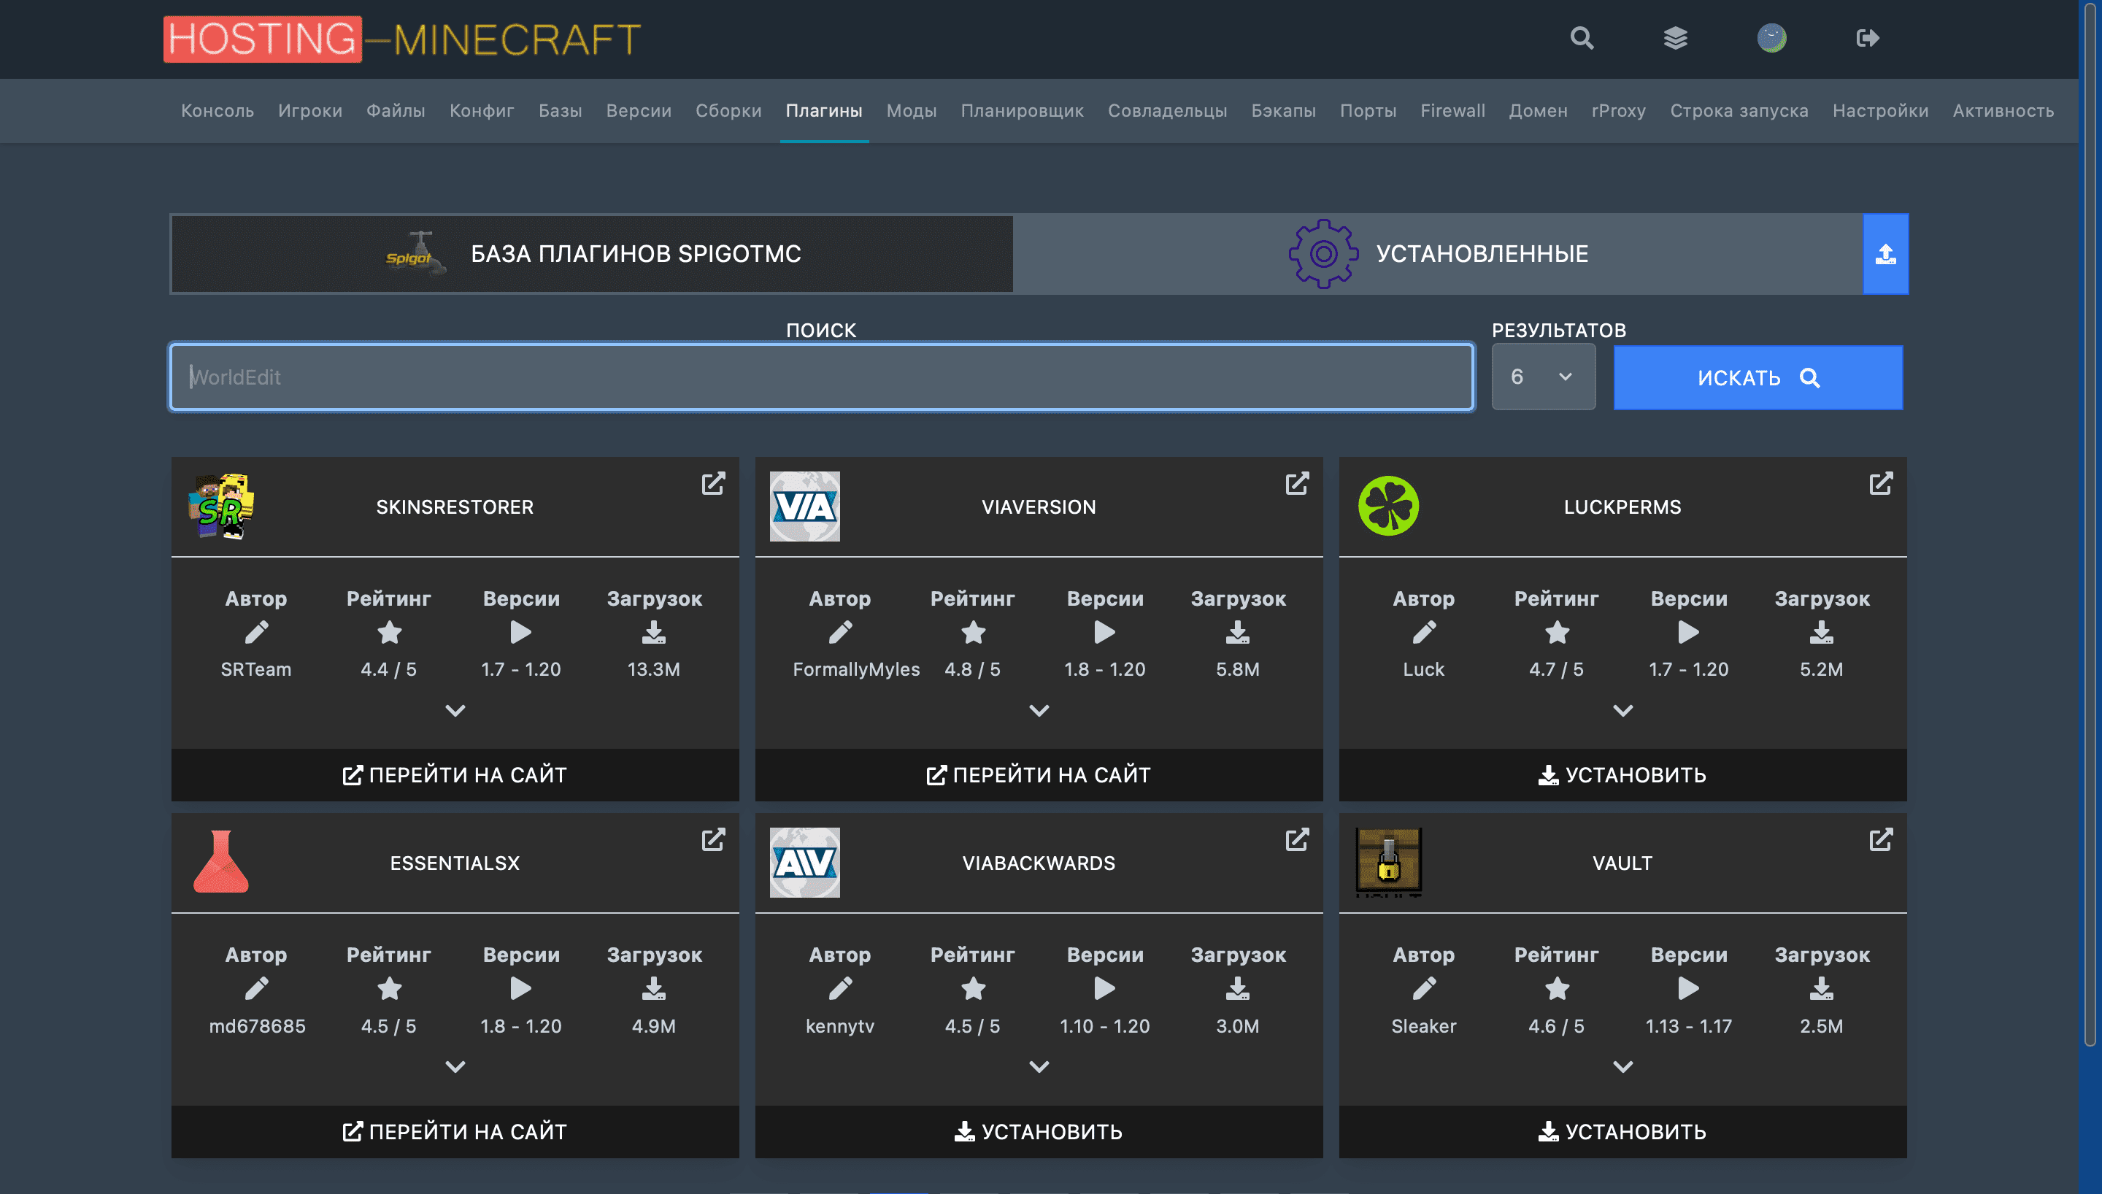The width and height of the screenshot is (2102, 1194).
Task: Click EssentialsX downloads icon
Action: pyautogui.click(x=654, y=990)
